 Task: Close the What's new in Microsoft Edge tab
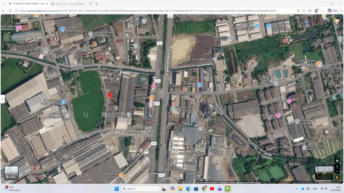(90, 4)
